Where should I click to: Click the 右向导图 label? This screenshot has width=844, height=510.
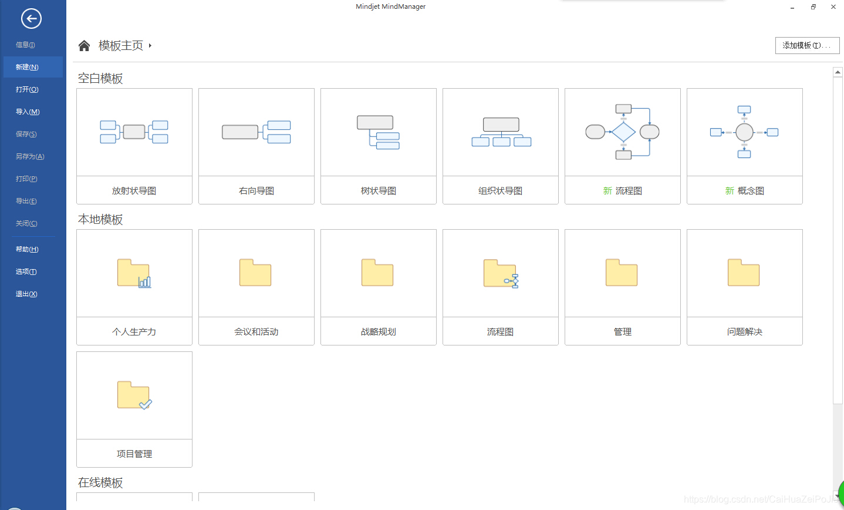tap(256, 190)
